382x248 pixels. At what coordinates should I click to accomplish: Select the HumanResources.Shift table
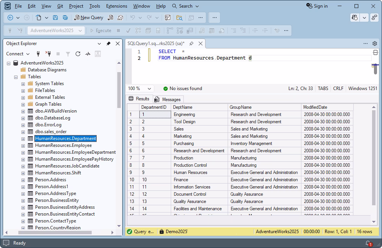click(58, 173)
